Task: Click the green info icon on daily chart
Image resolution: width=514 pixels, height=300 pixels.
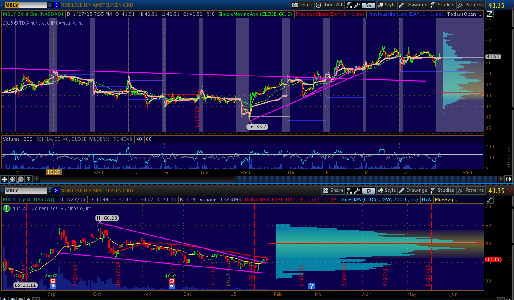Action: pos(6,208)
